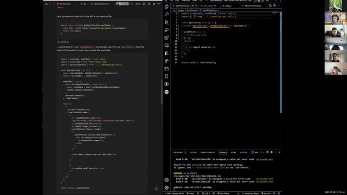Change the LF end-of-line setting
This screenshot has height=195, width=347.
tap(239, 193)
